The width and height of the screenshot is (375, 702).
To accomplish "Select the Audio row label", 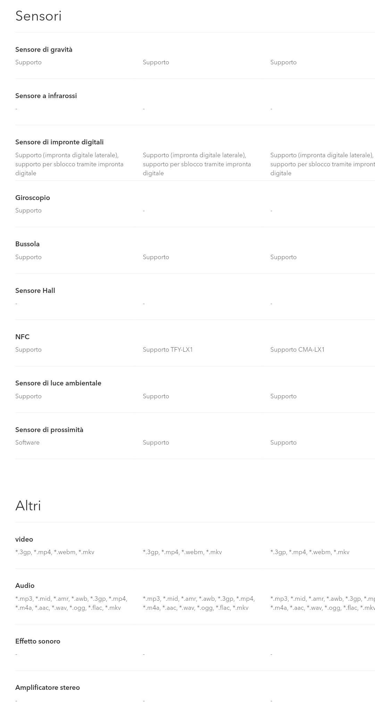I will [x=25, y=585].
